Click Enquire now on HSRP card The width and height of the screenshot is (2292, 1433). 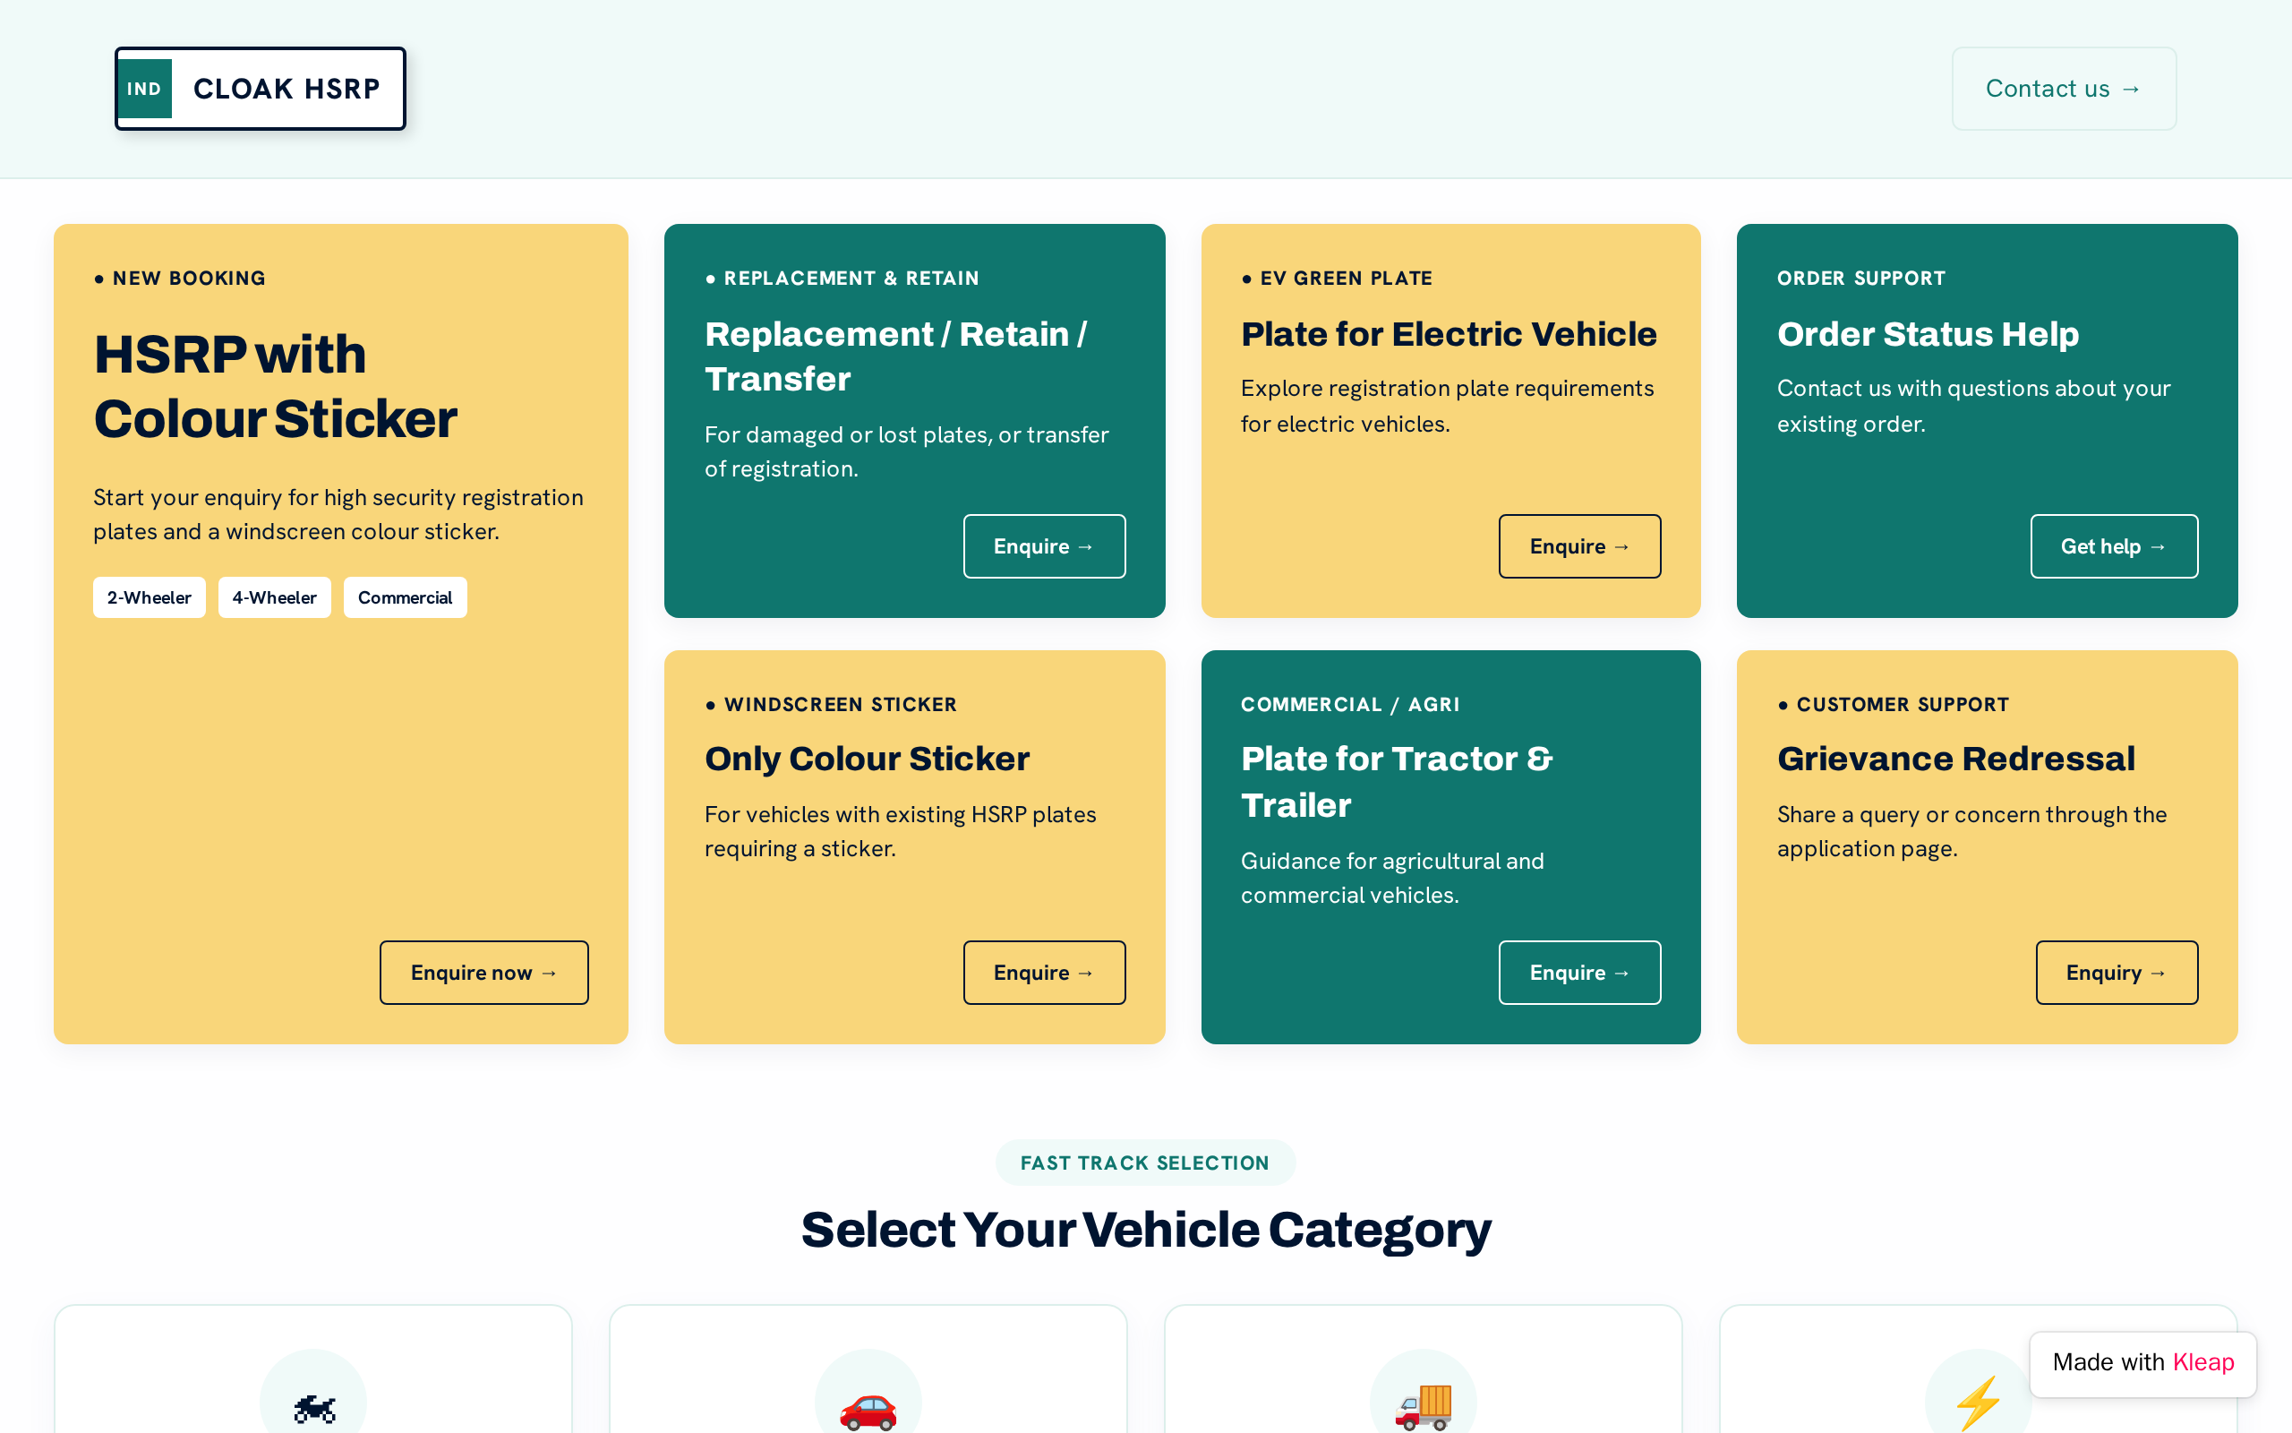point(484,973)
